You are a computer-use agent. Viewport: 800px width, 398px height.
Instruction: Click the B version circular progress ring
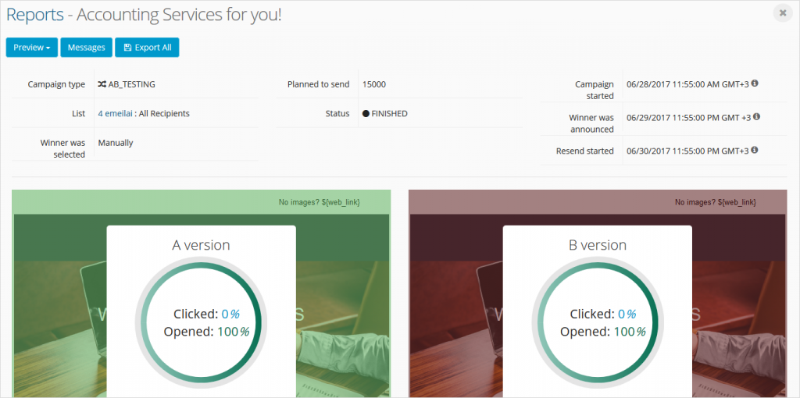pos(598,322)
